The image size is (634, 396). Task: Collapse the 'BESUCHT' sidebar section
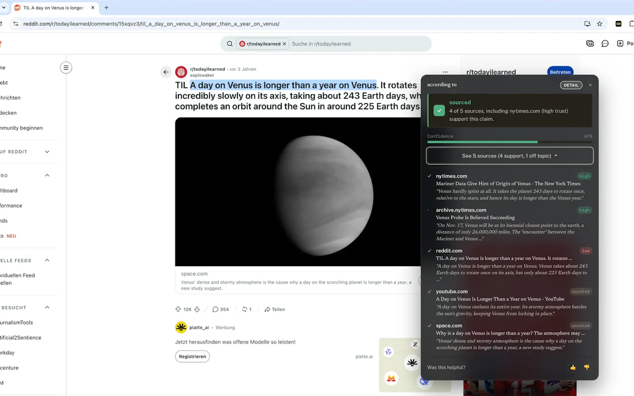tap(47, 307)
